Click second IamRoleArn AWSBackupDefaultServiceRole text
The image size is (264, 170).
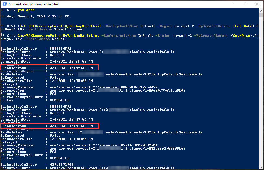point(173,132)
